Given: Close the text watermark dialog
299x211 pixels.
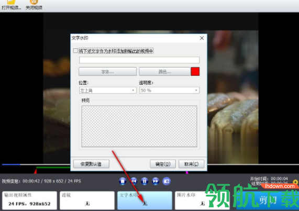Looking at the screenshot, I should tap(202, 38).
